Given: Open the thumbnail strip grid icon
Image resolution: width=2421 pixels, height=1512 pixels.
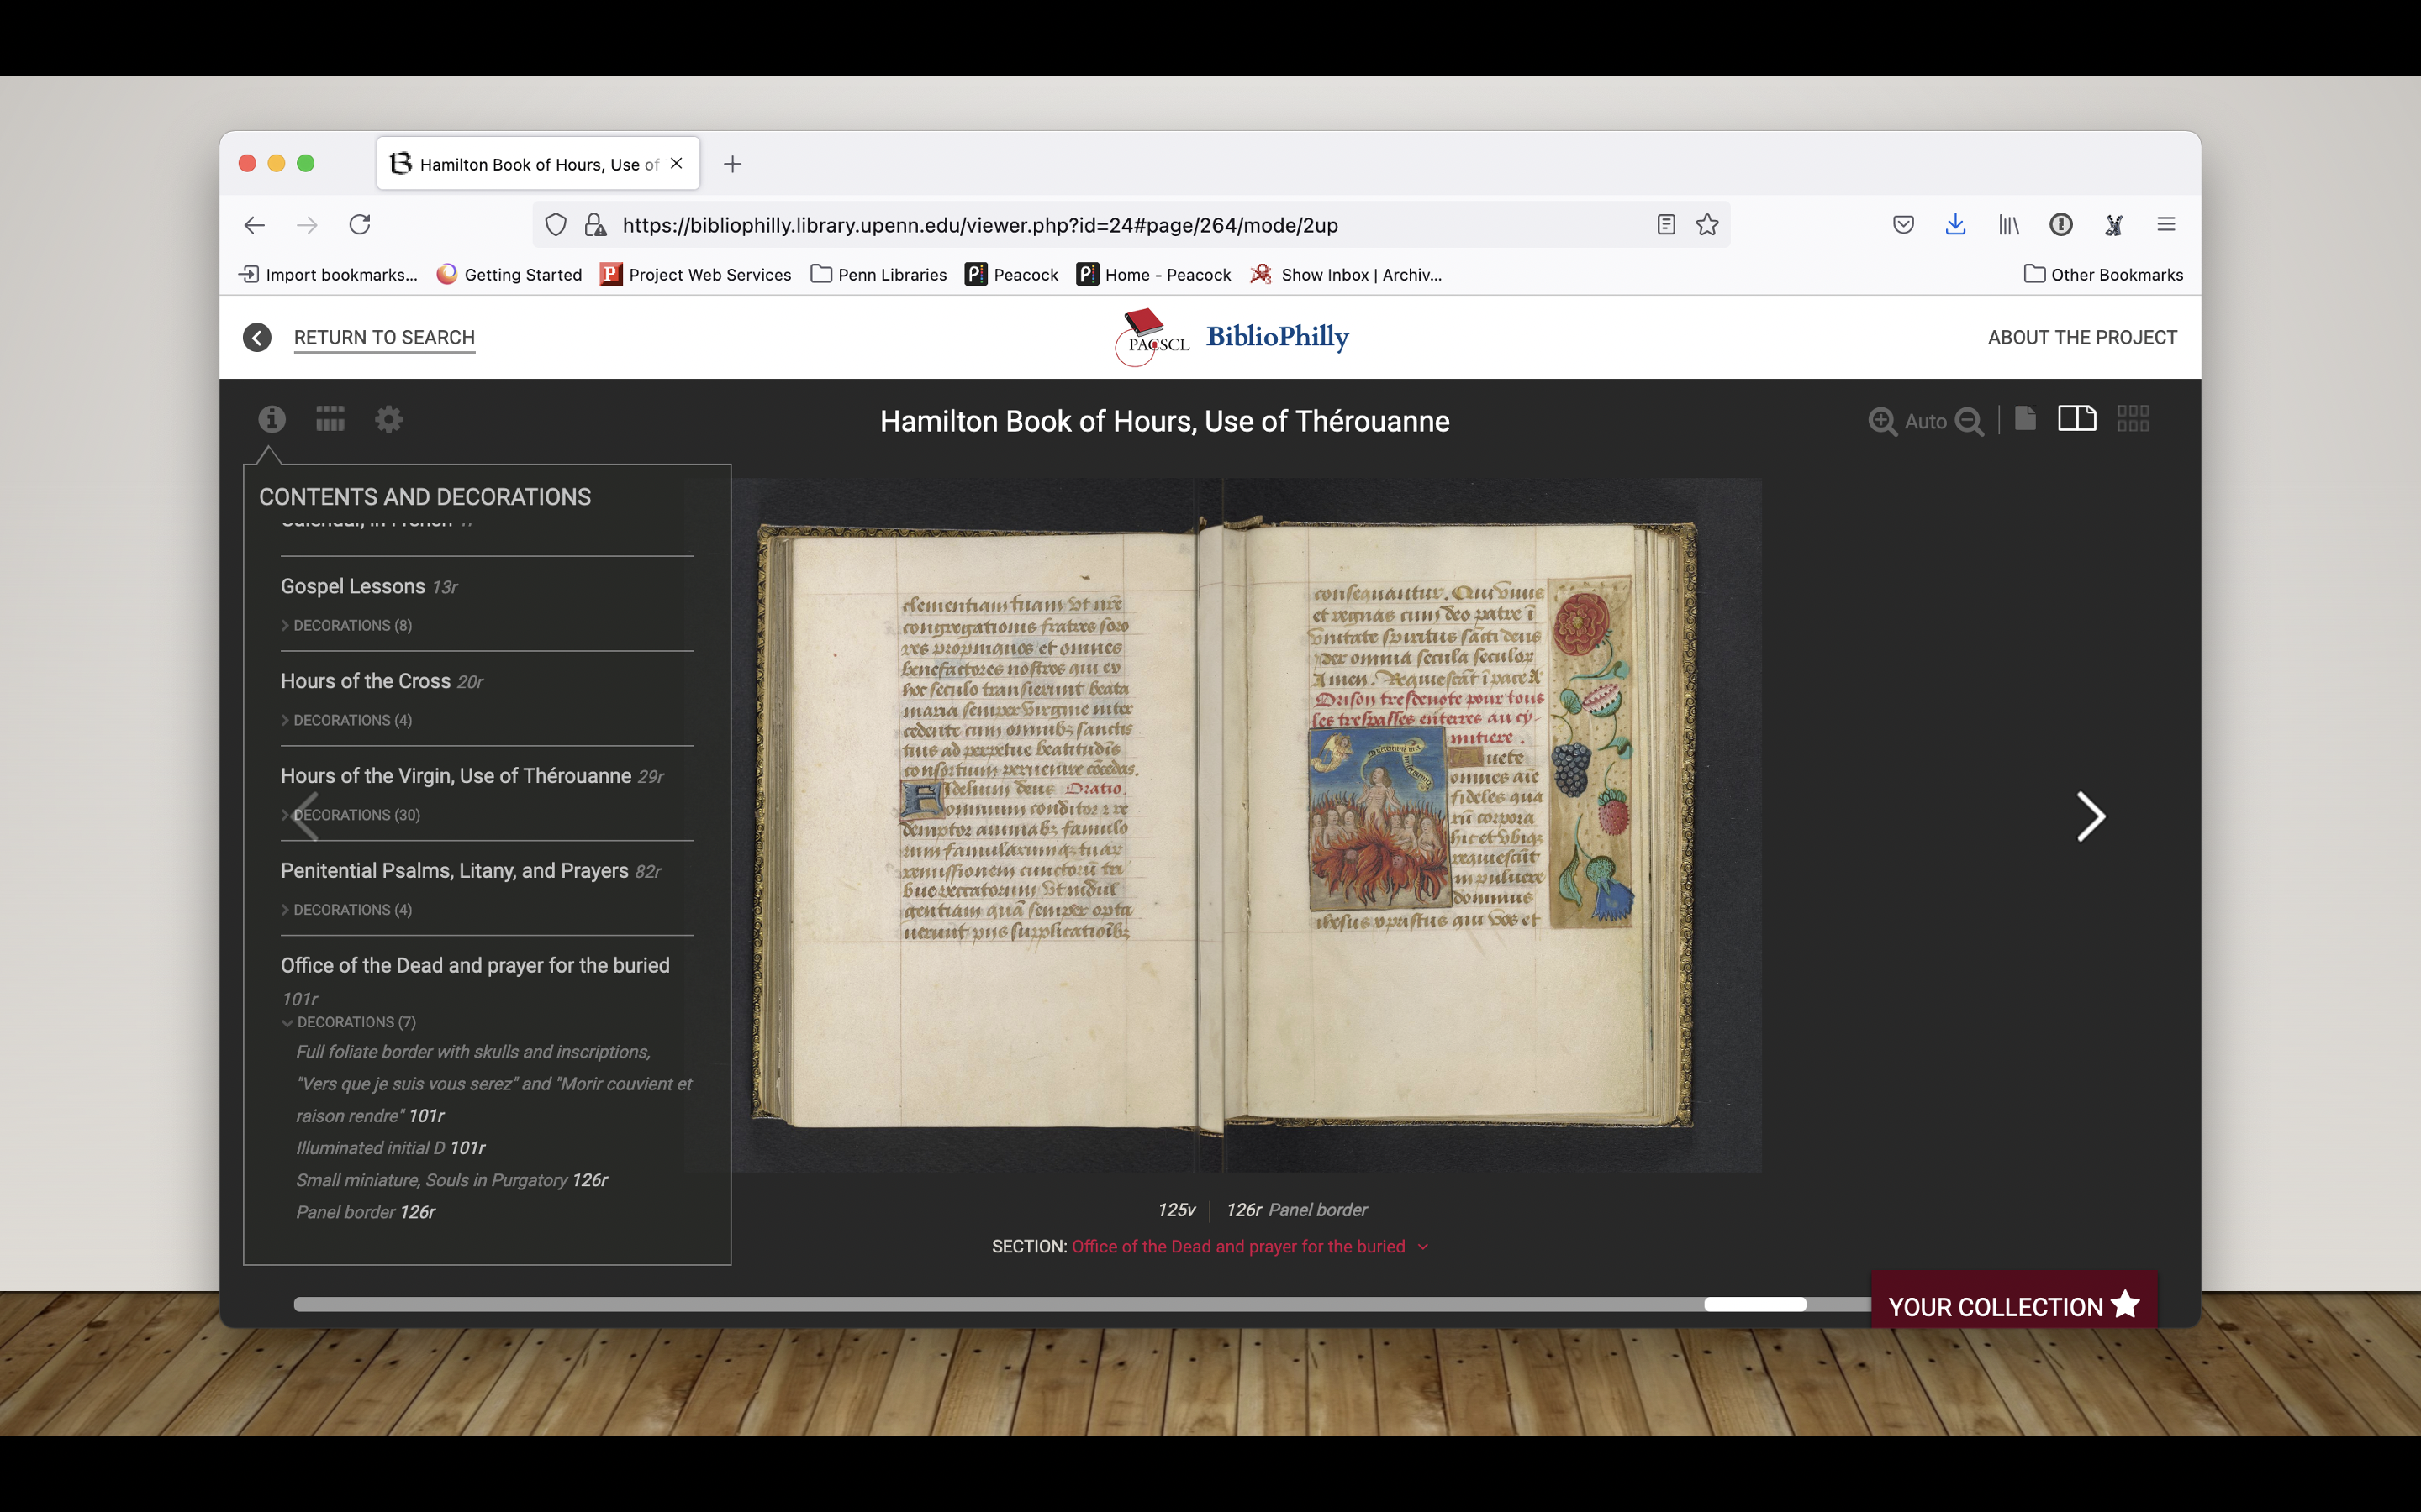Looking at the screenshot, I should pos(330,419).
